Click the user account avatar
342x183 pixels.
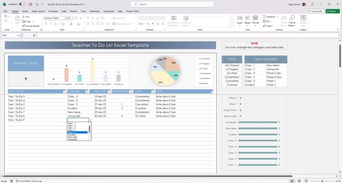[304, 4]
